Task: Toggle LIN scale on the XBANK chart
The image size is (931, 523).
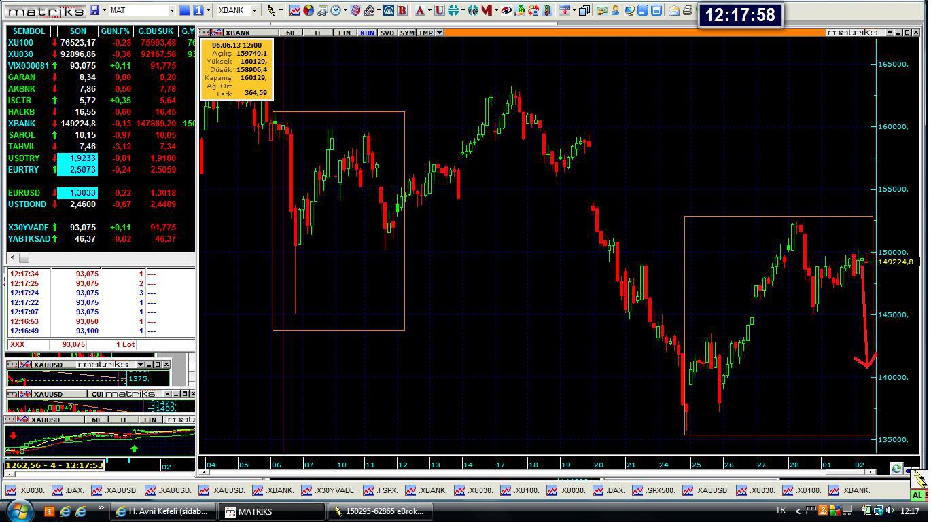Action: point(346,33)
